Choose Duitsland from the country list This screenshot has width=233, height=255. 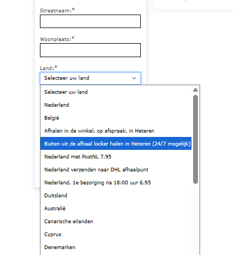(116, 195)
